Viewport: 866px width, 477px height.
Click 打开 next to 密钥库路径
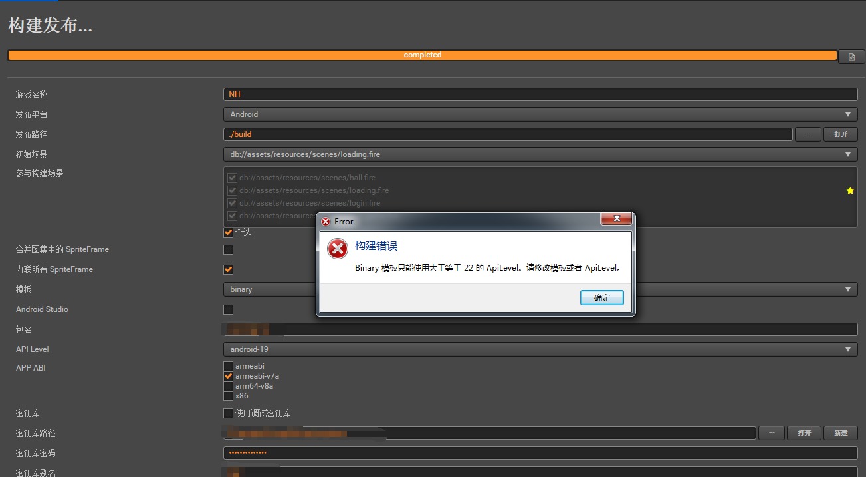coord(804,433)
